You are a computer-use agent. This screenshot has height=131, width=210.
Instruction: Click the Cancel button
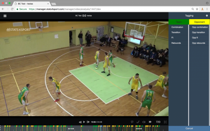point(189,128)
